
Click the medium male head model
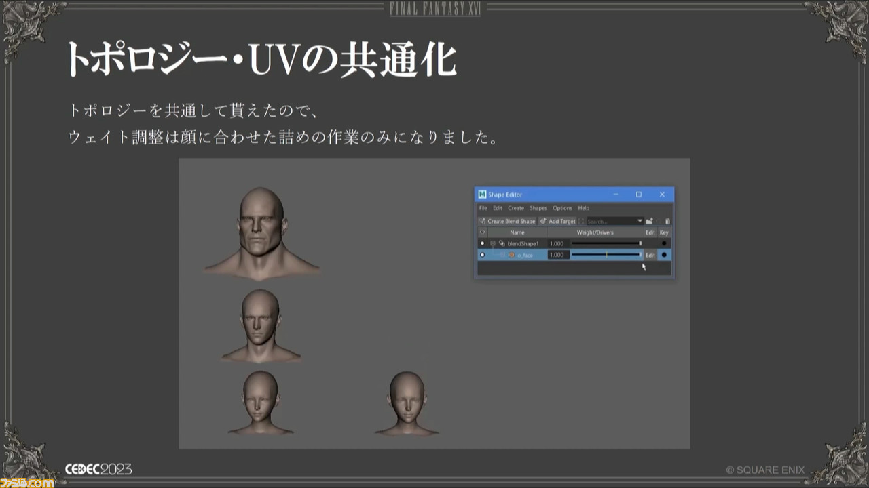click(x=261, y=325)
